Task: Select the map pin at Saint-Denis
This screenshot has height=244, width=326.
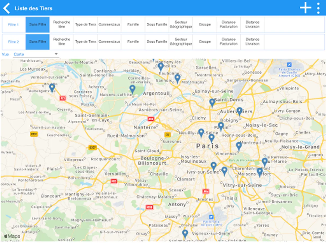Action: click(212, 103)
